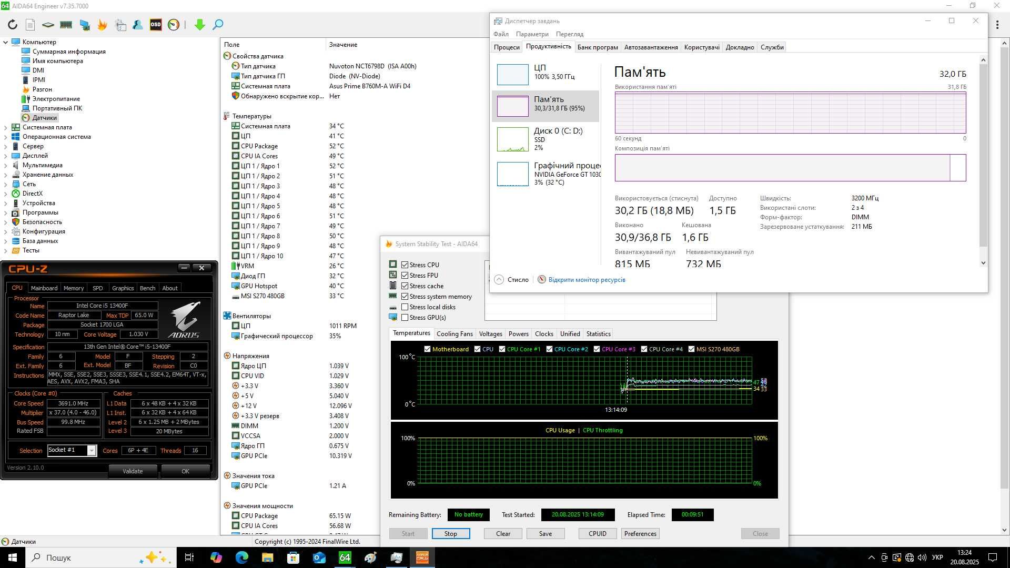
Task: Uncheck the Stress cache checkbox
Action: click(405, 286)
